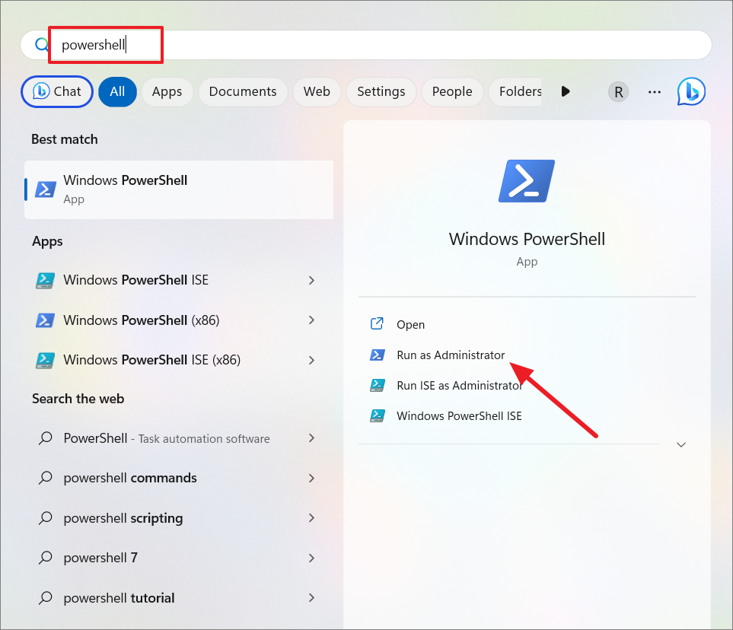
Task: Click the ellipsis options icon
Action: pos(654,91)
